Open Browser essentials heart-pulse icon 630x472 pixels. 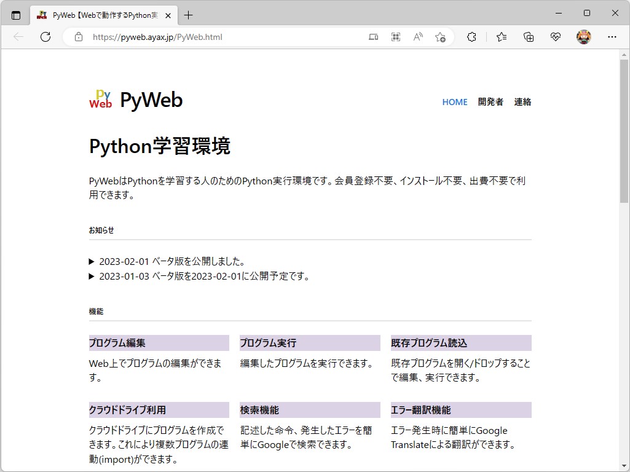pyautogui.click(x=555, y=37)
